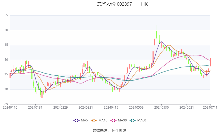Click the 20240530 date axis label

point(161,108)
